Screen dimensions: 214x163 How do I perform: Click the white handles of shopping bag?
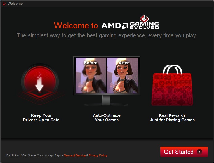pos(173,69)
